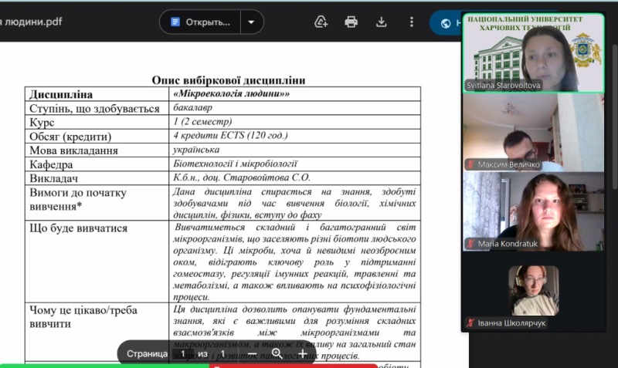
Task: Click the row label Обсяг (кредити)
Action: point(70,137)
